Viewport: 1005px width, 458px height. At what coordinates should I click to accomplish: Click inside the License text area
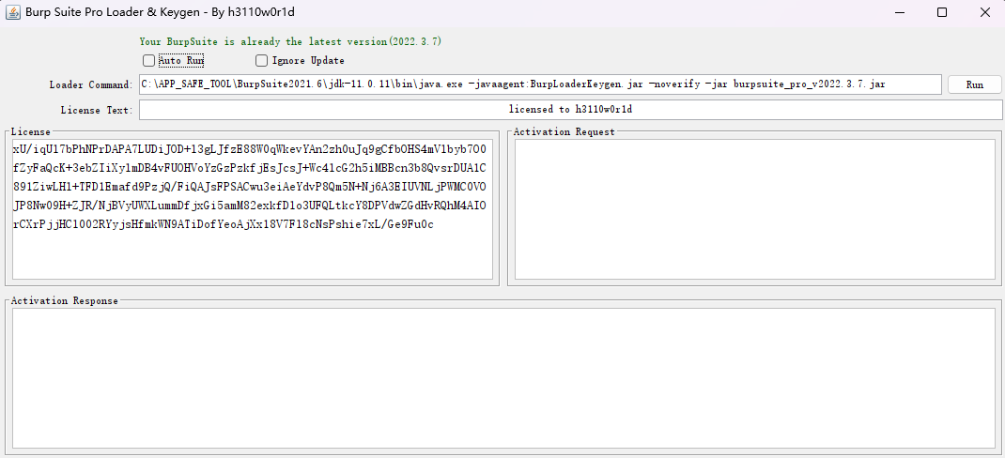[253, 209]
